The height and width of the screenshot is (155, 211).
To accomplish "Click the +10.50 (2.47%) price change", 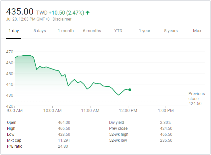I will (x=66, y=13).
